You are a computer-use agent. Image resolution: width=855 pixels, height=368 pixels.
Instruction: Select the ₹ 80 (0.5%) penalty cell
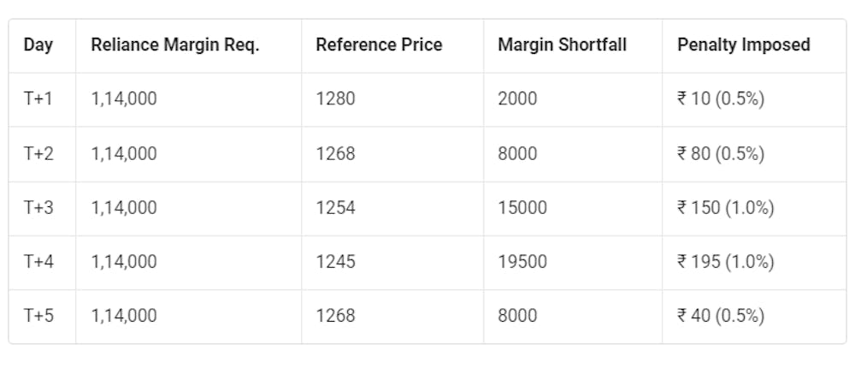[720, 154]
